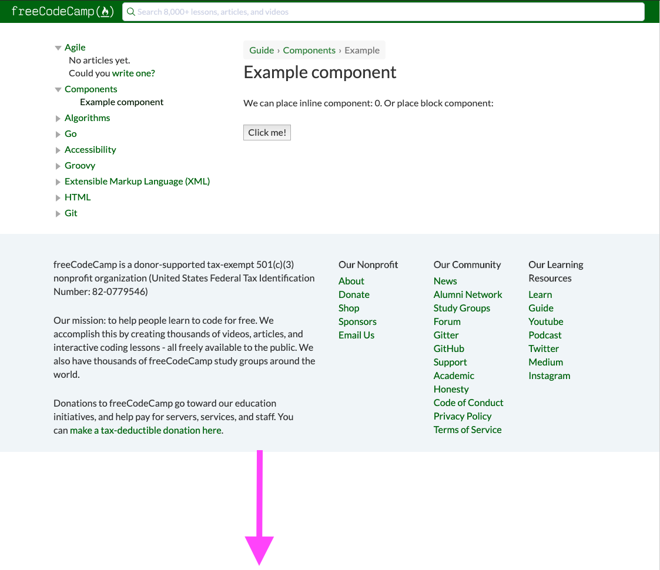The height and width of the screenshot is (570, 660).
Task: Click the 'Click me!' button
Action: coord(267,133)
